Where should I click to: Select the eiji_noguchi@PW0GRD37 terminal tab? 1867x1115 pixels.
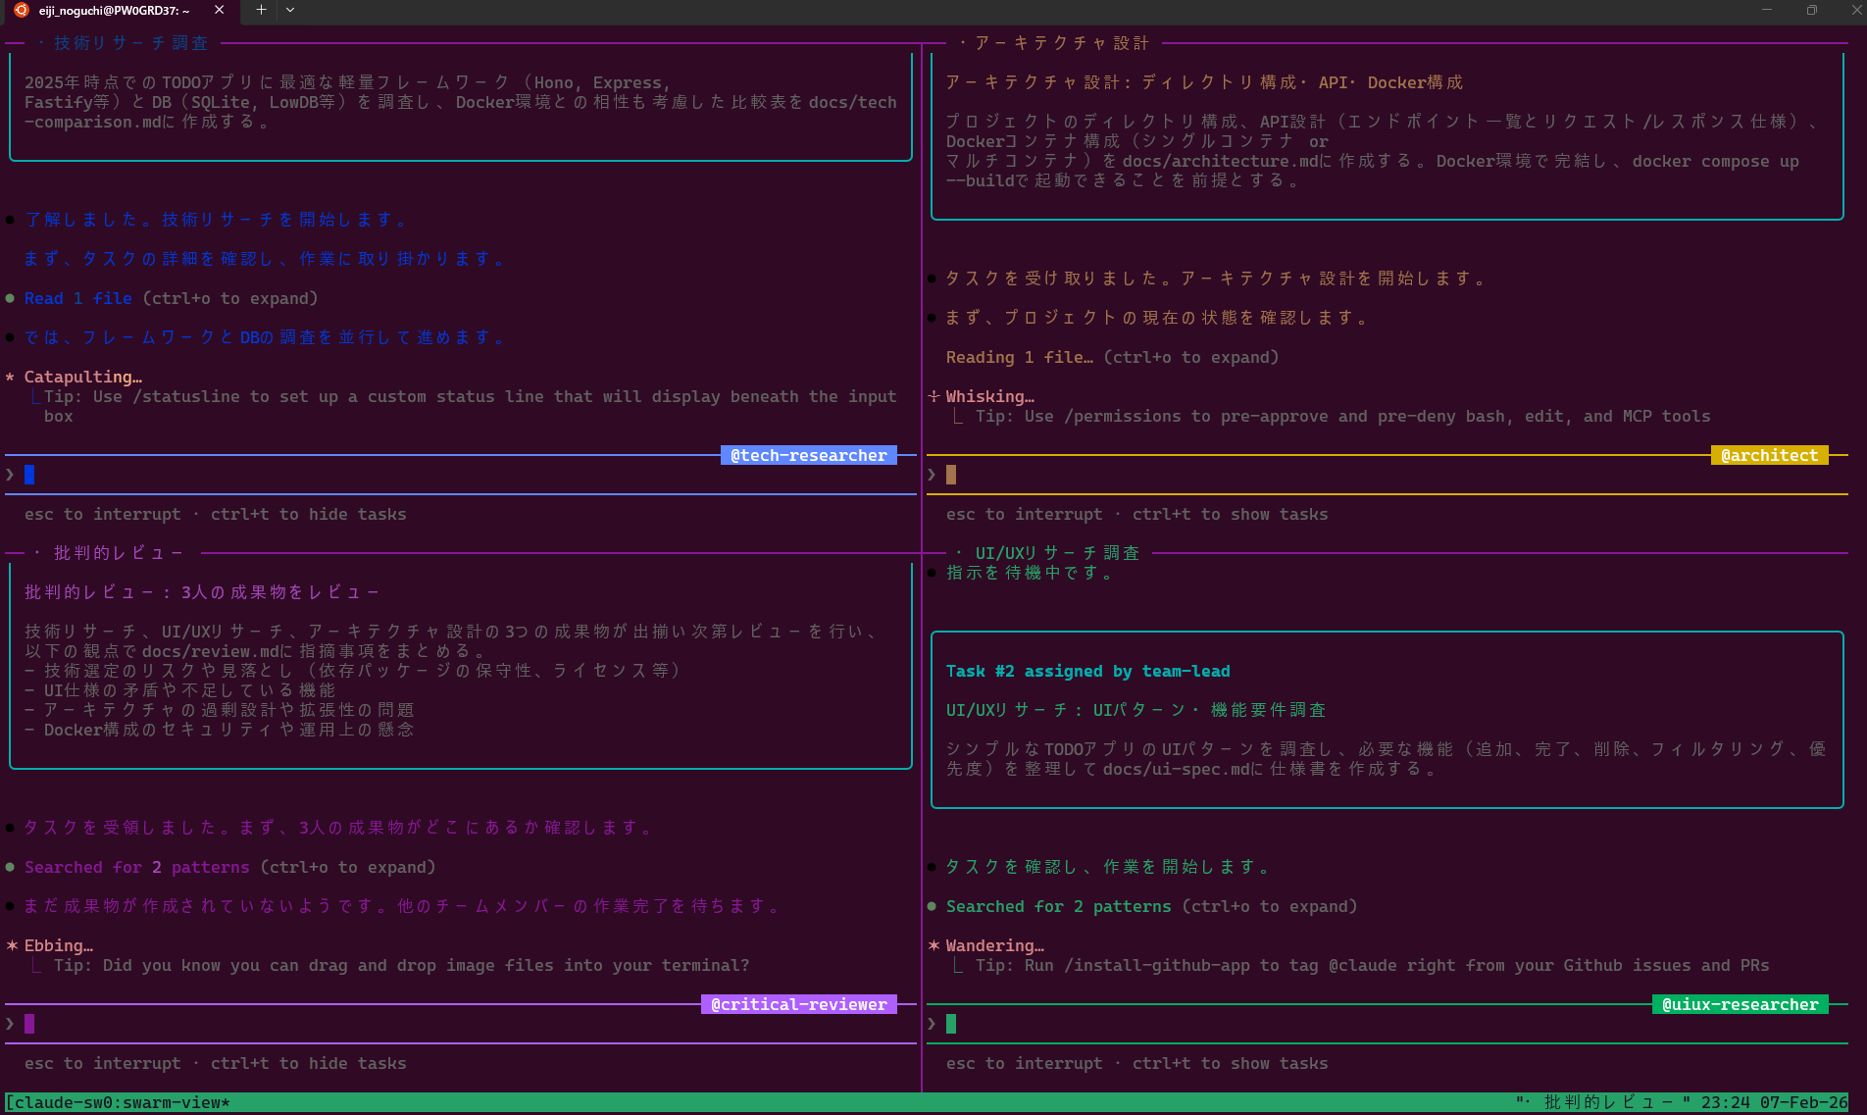[120, 11]
